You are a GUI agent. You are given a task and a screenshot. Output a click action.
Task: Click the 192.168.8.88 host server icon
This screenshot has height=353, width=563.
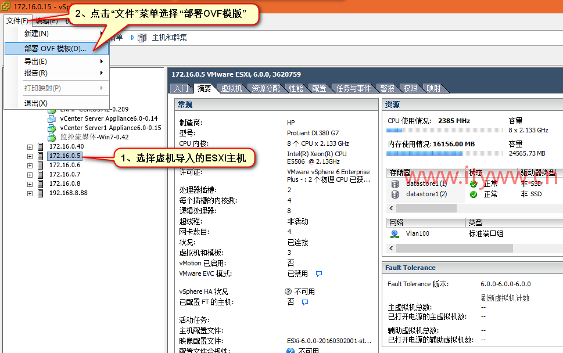(41, 193)
